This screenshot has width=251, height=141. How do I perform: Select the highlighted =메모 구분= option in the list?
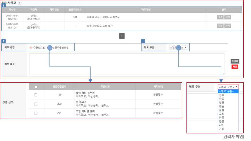tap(228, 91)
